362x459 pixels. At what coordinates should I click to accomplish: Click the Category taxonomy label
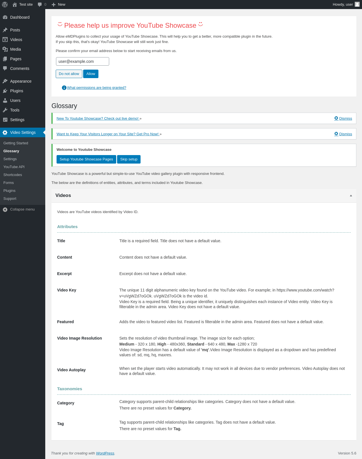click(66, 403)
